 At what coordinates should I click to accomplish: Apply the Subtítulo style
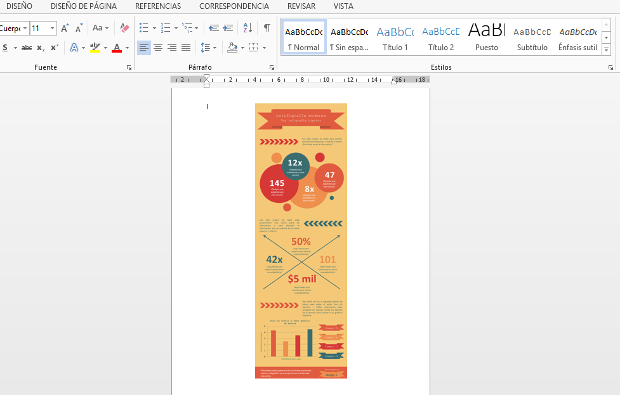pyautogui.click(x=532, y=37)
